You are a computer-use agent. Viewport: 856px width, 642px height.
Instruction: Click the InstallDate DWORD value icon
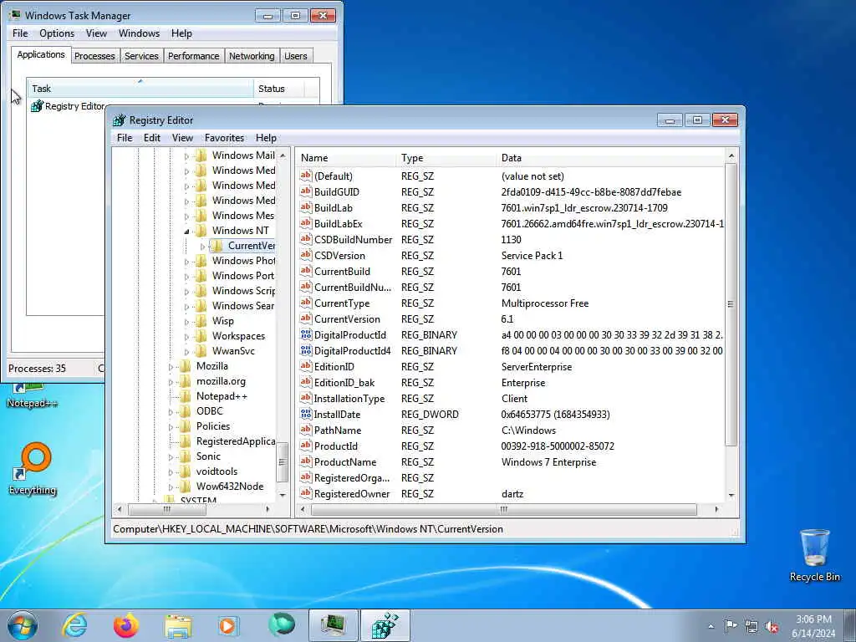(306, 415)
